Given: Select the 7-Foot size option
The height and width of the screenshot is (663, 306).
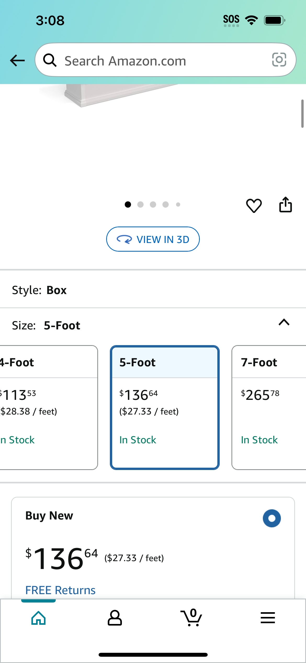Looking at the screenshot, I should [269, 407].
